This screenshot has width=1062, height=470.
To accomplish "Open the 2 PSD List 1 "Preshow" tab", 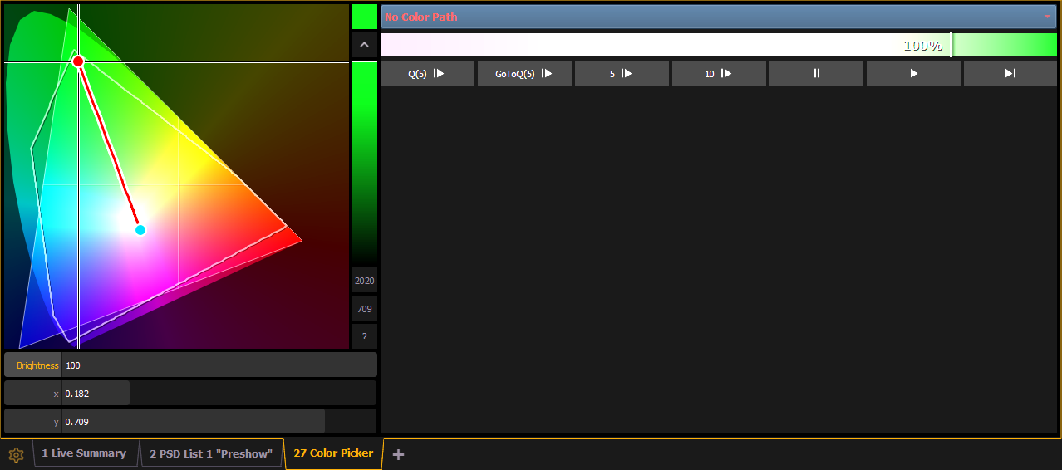I will pyautogui.click(x=210, y=453).
